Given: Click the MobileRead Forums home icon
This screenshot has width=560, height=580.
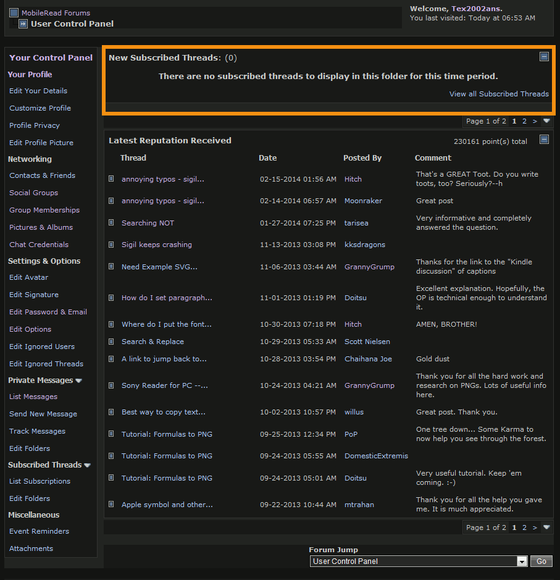Looking at the screenshot, I should click(14, 13).
